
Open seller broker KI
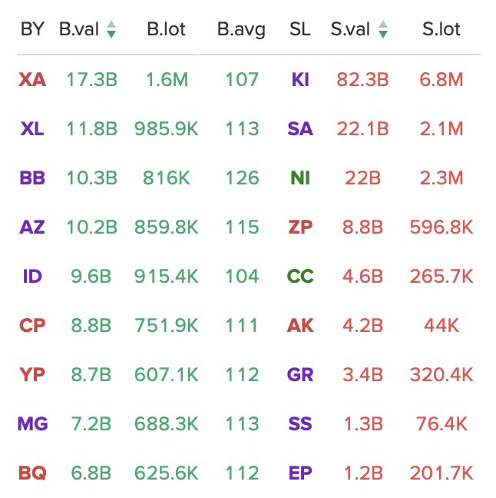pyautogui.click(x=300, y=79)
